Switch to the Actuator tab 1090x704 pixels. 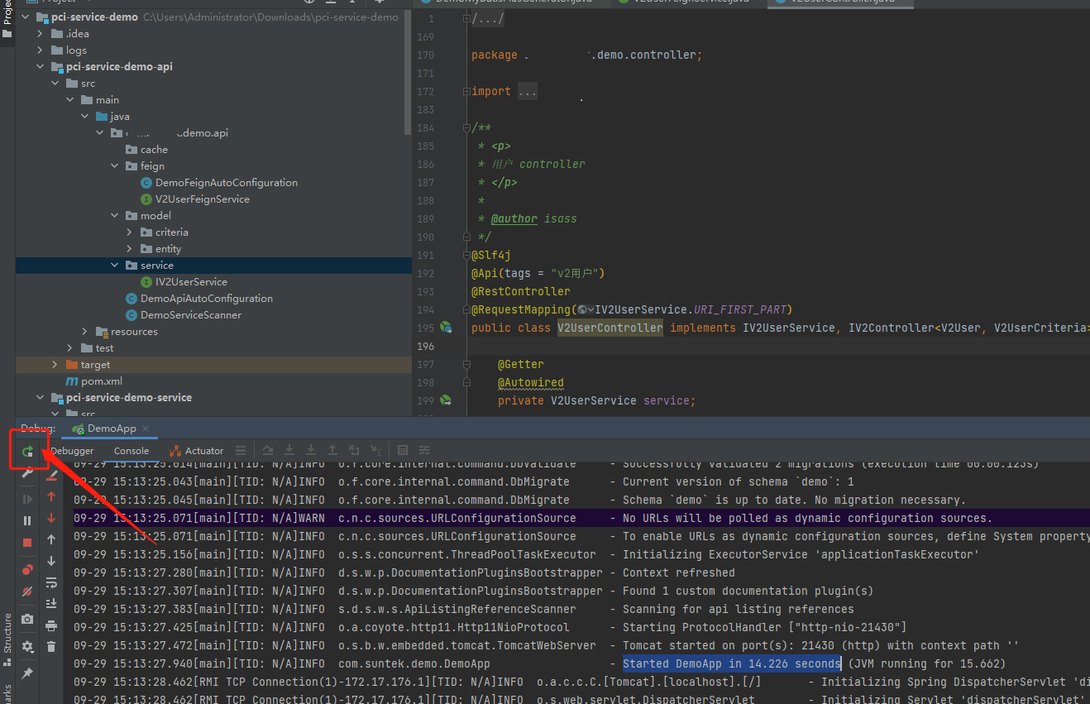197,451
